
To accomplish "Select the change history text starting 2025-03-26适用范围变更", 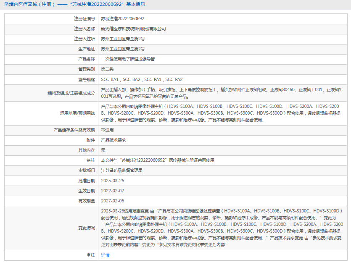I will (222, 228).
